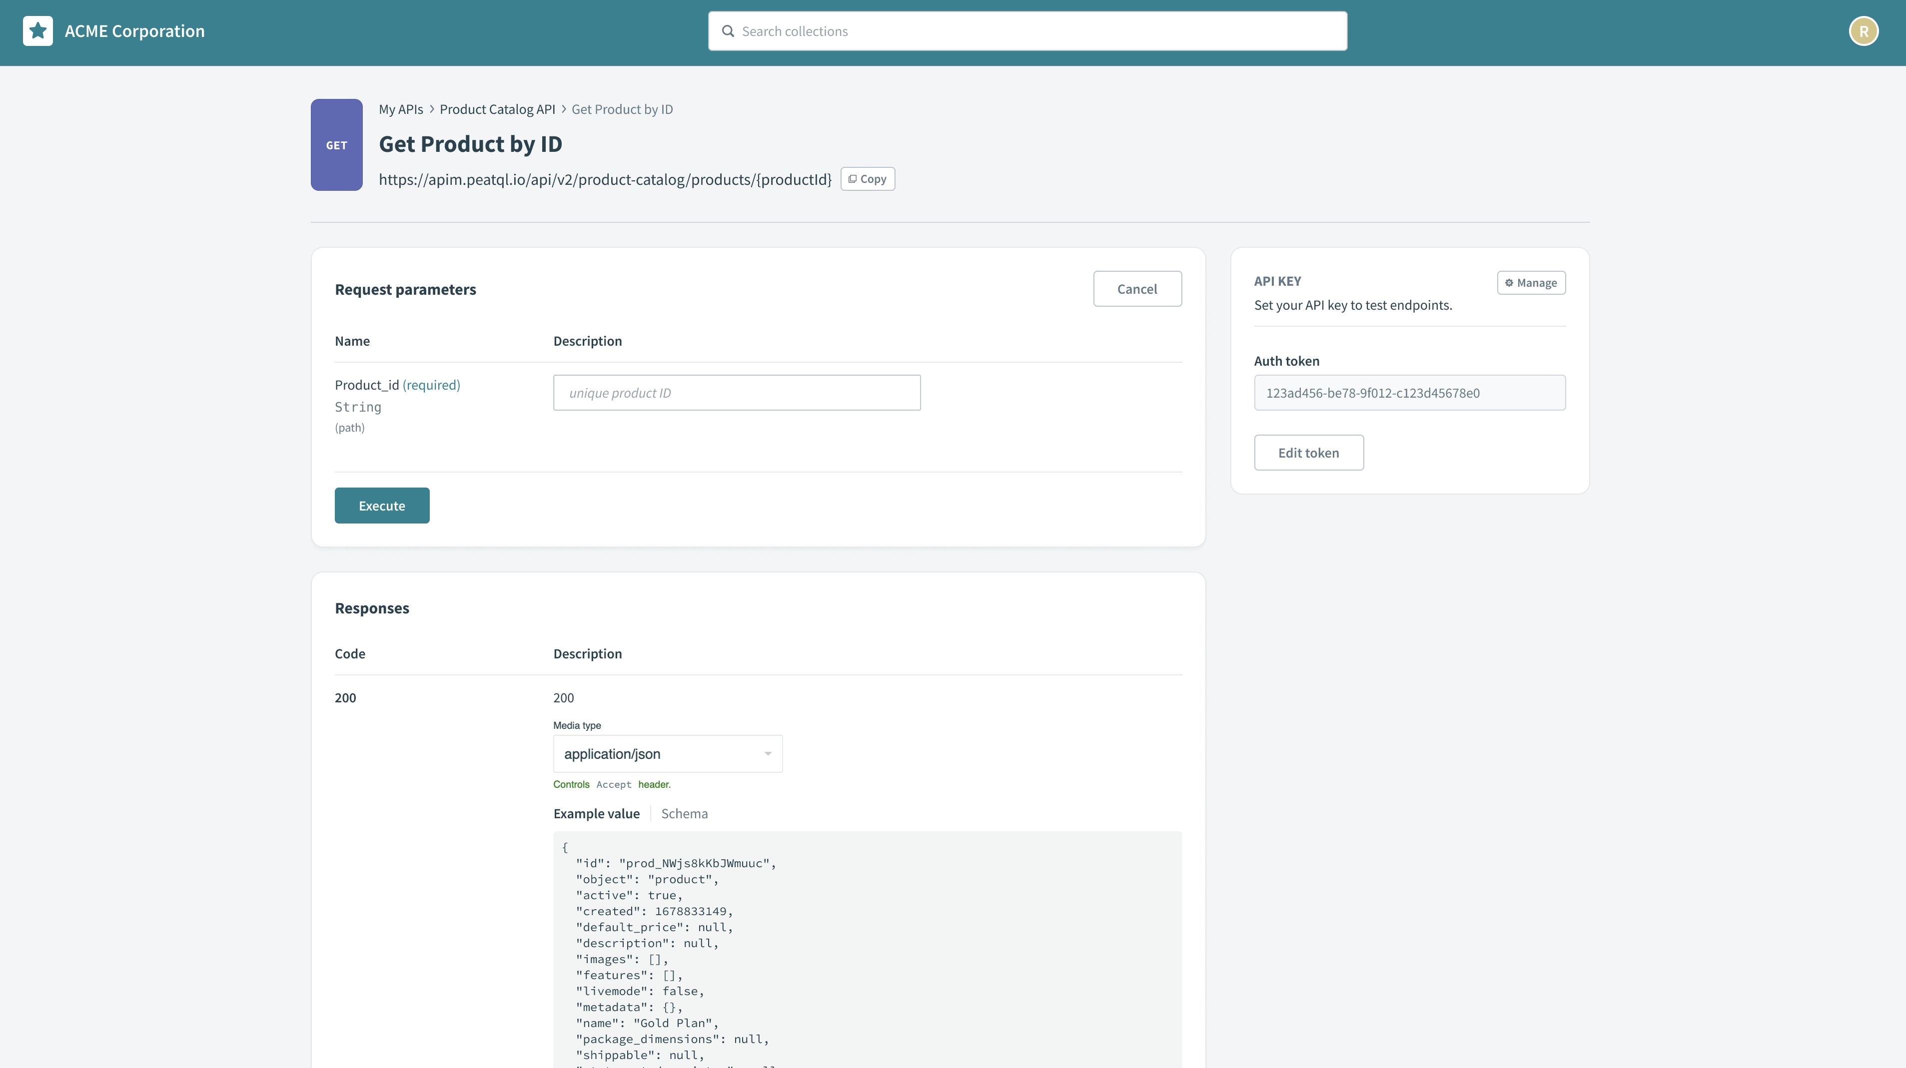This screenshot has width=1906, height=1068.
Task: Click the ACME Corporation title
Action: click(x=134, y=31)
